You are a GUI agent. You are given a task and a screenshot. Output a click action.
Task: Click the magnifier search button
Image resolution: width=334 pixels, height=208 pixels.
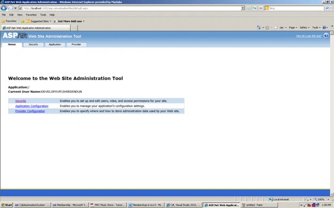(327, 9)
